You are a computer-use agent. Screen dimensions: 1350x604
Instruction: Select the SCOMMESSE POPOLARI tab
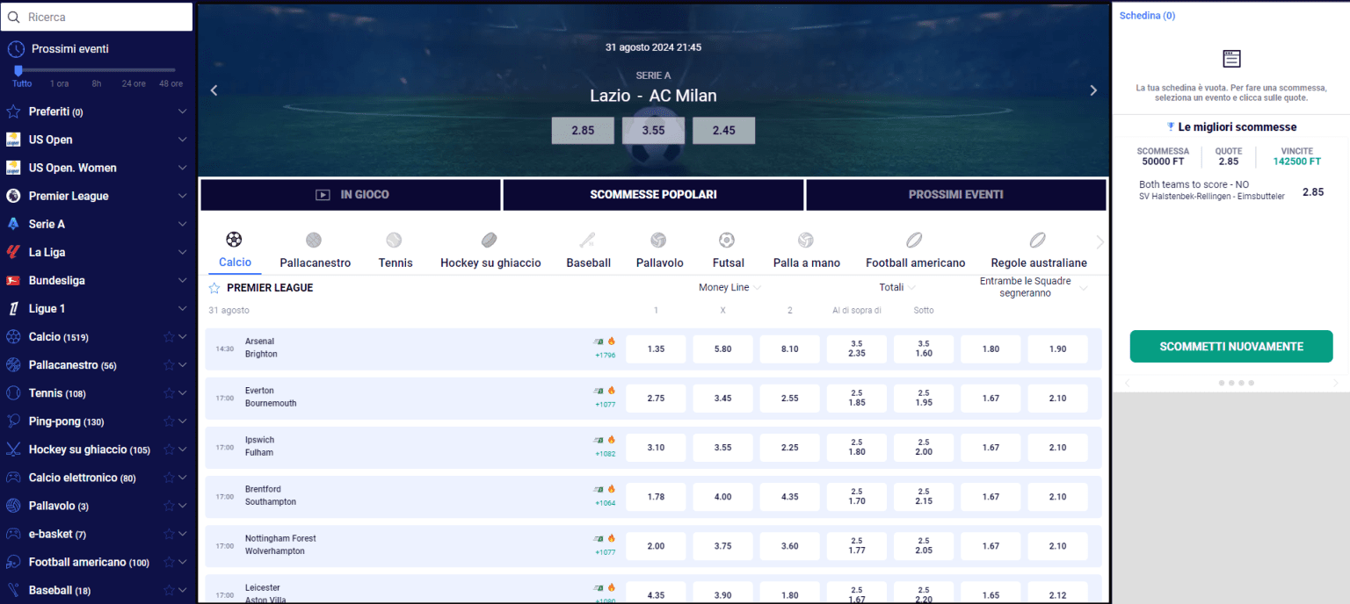653,195
